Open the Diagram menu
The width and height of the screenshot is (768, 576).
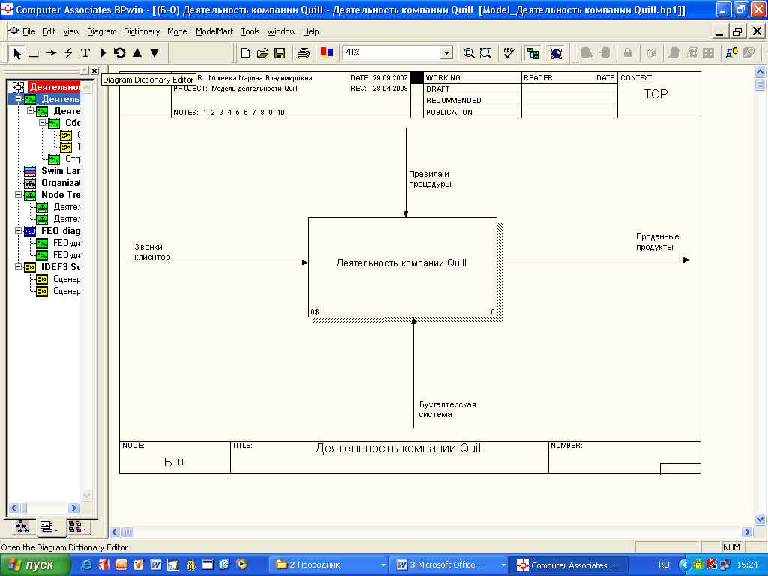coord(102,31)
